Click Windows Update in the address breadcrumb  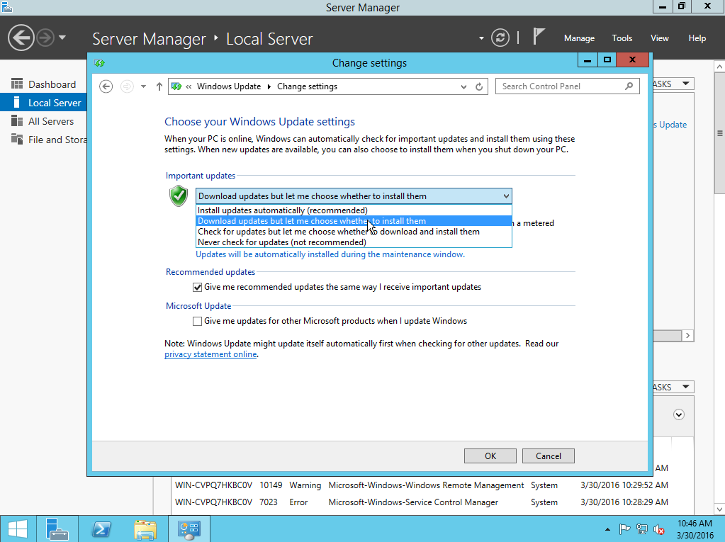click(x=228, y=86)
